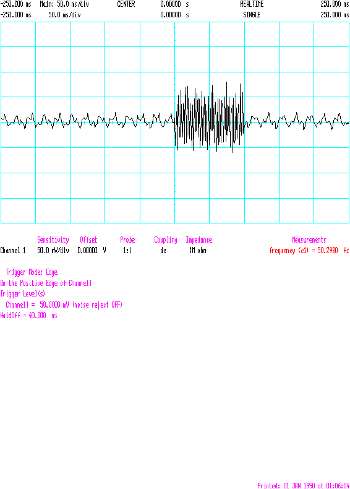Click the Measurements heading
Screen dimensions: 350x489
pos(309,240)
